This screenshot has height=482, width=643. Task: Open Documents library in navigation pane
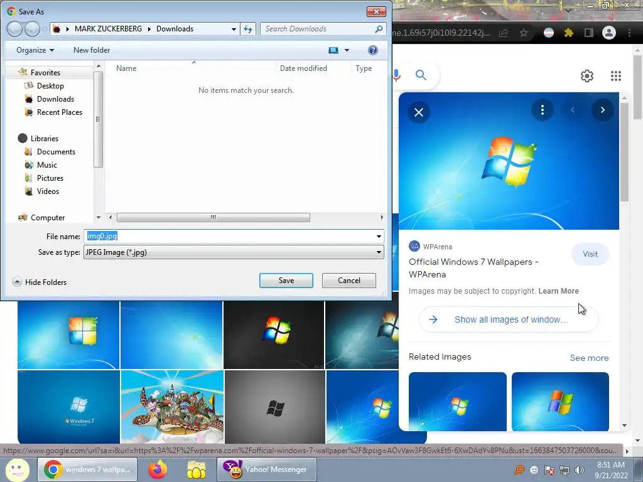pos(56,152)
